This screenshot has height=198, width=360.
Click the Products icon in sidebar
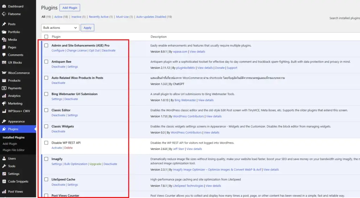point(4,81)
